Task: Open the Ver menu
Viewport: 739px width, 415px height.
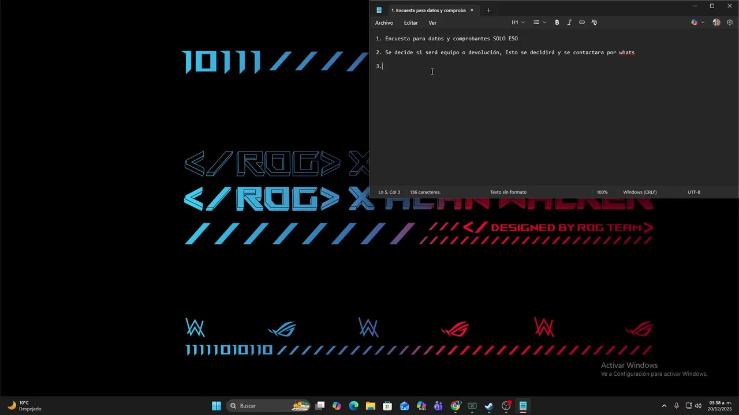Action: (432, 22)
